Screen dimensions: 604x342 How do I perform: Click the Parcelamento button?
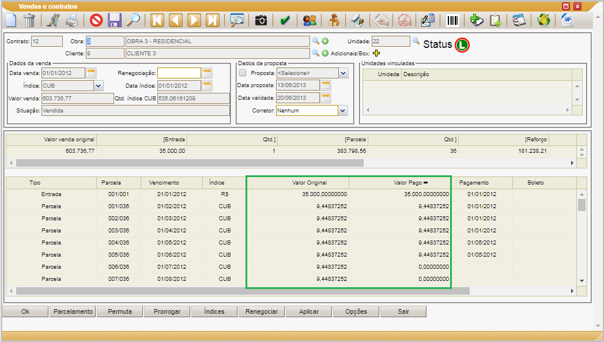click(x=73, y=311)
